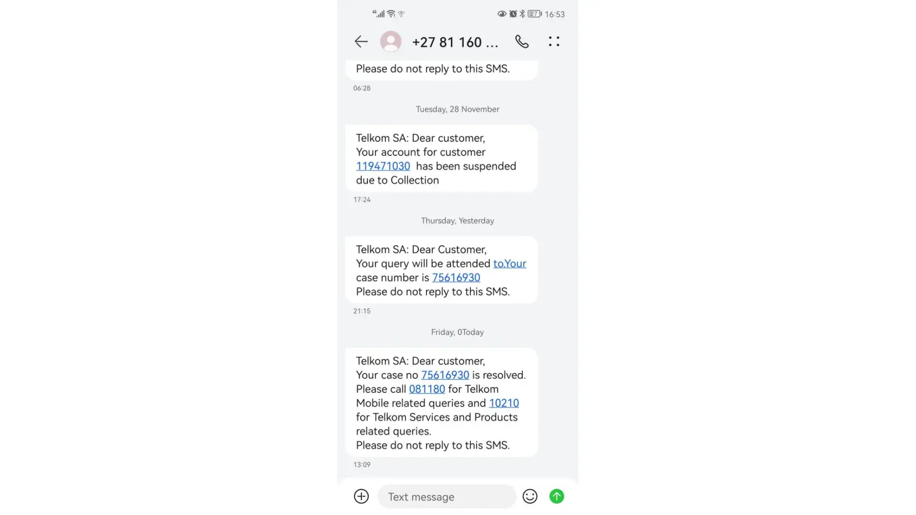Image resolution: width=916 pixels, height=515 pixels.
Task: Tap the toYour underlined link
Action: [510, 264]
